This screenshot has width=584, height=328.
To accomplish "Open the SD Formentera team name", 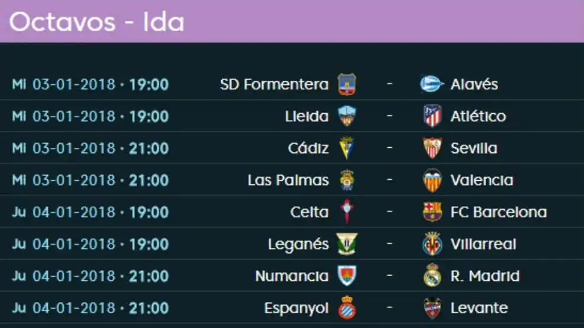I will pyautogui.click(x=274, y=84).
